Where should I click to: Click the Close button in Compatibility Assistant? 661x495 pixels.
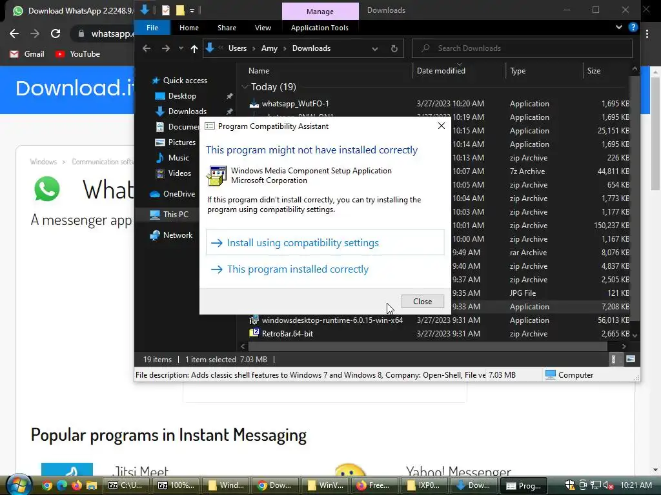click(422, 302)
